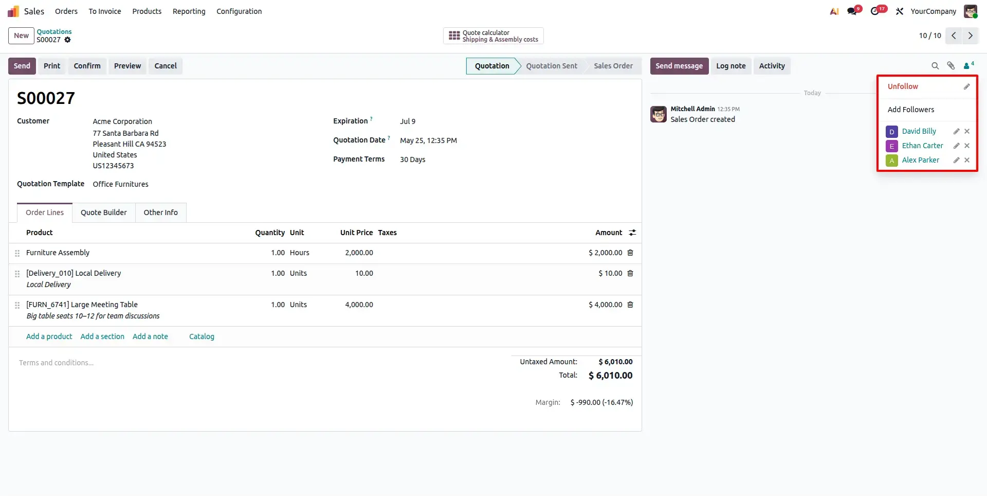The image size is (987, 497).
Task: Open the AI assistant icon in top bar
Action: [x=834, y=11]
